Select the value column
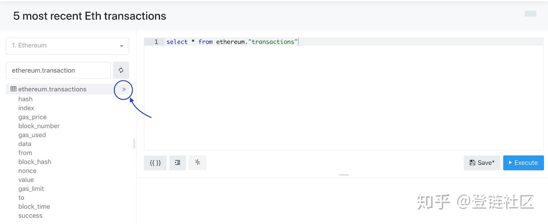The width and height of the screenshot is (548, 224). 26,180
